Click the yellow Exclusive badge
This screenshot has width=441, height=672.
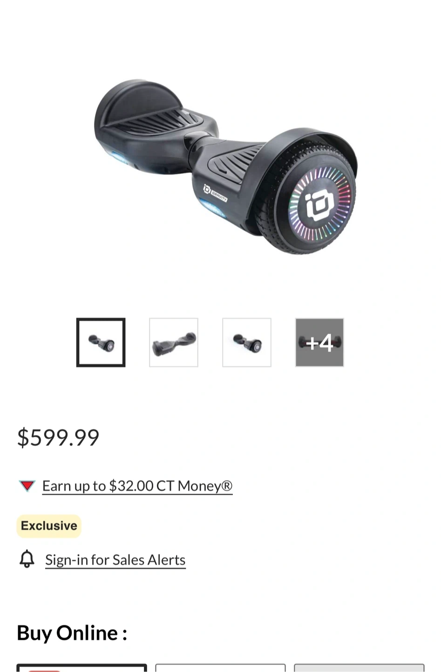tap(49, 526)
